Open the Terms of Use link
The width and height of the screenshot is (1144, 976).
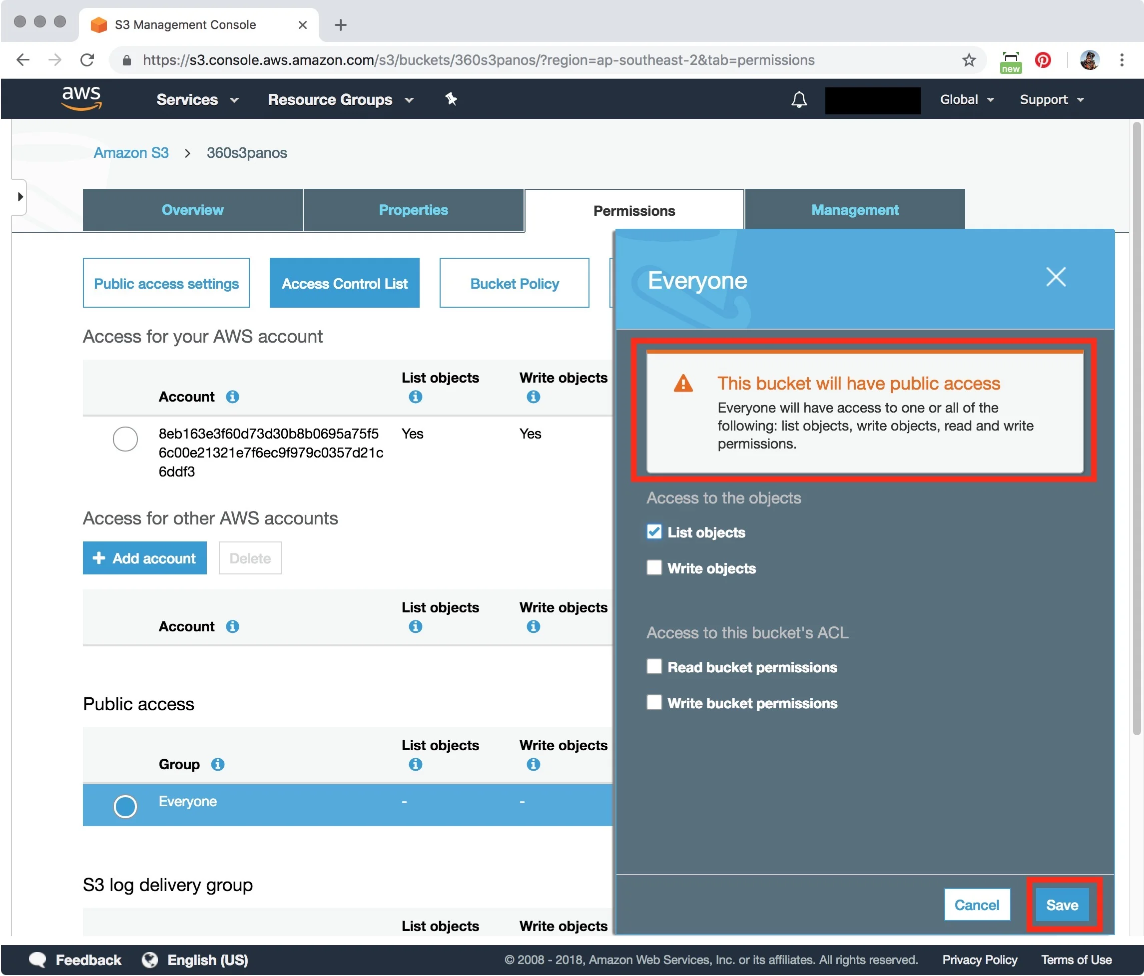[1076, 960]
